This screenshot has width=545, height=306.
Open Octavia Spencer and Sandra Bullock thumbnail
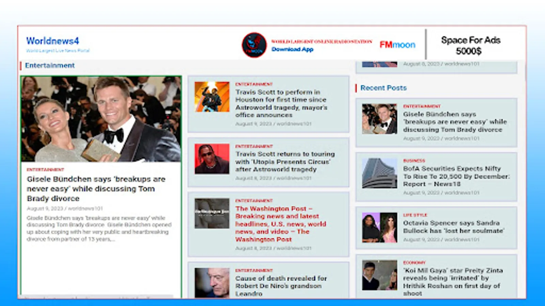(379, 227)
